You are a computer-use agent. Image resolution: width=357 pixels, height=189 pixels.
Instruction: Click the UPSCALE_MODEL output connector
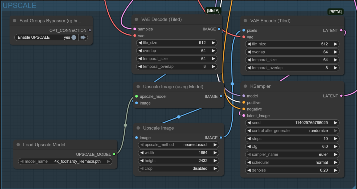pos(114,154)
